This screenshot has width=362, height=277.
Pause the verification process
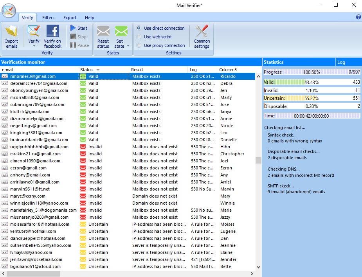tap(79, 45)
